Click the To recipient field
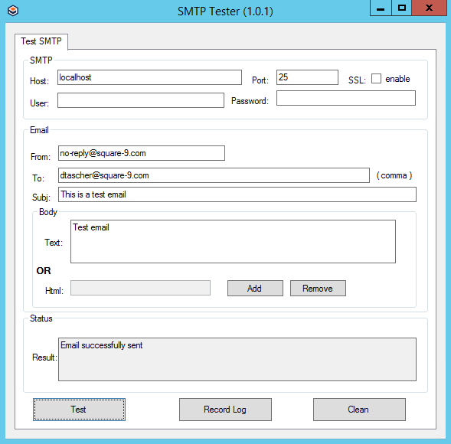This screenshot has height=444, width=451. click(x=214, y=175)
